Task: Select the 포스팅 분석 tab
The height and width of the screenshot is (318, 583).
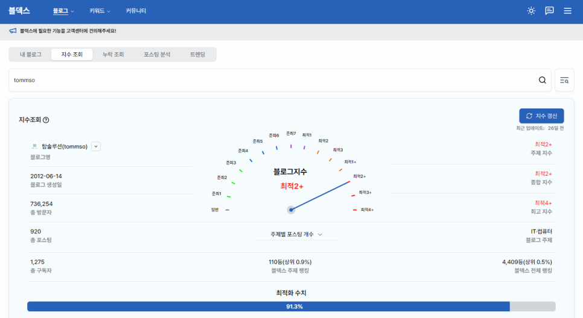Action: point(157,55)
